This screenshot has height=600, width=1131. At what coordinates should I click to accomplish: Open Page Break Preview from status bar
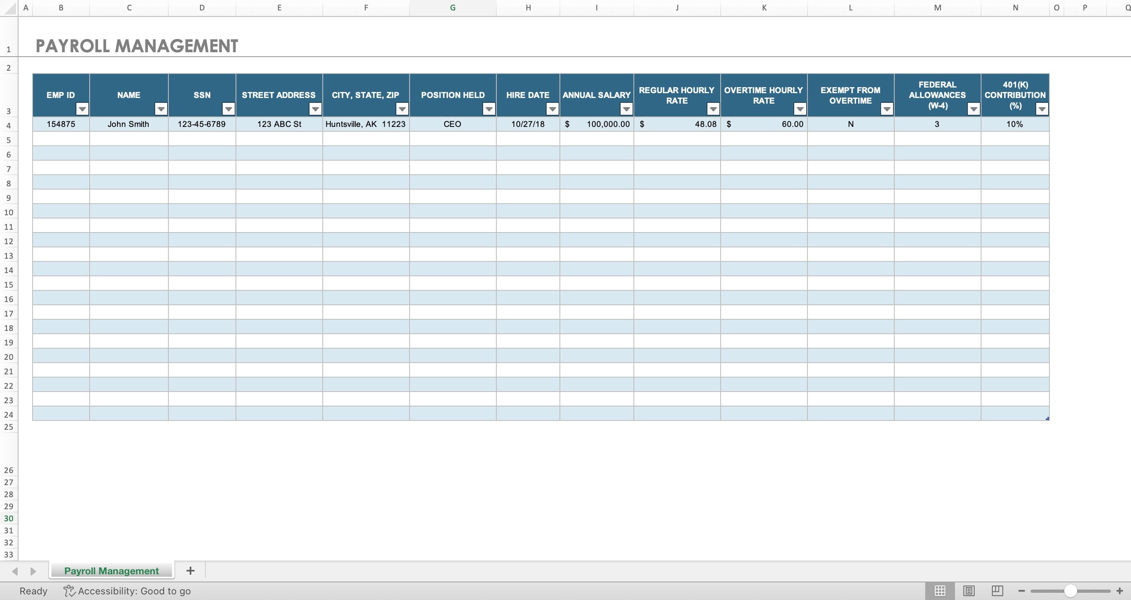coord(997,590)
